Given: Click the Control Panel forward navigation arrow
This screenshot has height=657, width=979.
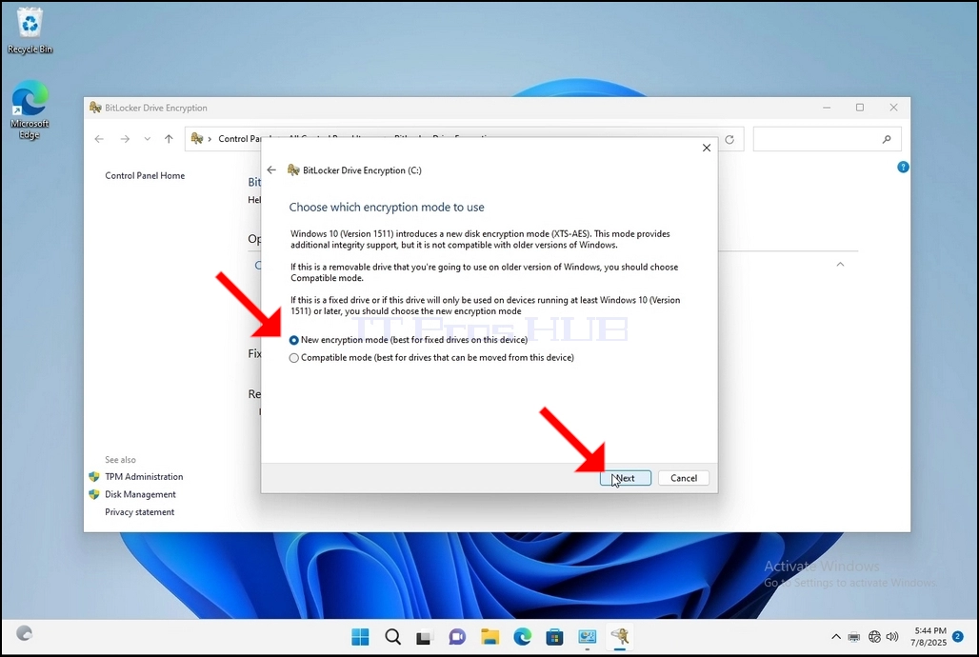Looking at the screenshot, I should tap(125, 139).
